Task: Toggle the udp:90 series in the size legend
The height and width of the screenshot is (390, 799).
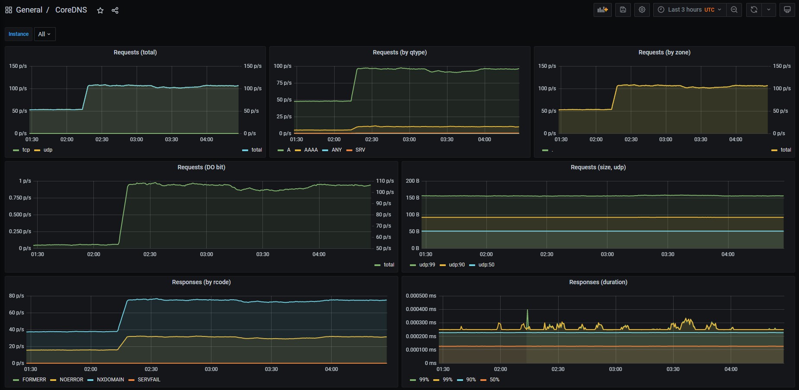Action: tap(457, 265)
